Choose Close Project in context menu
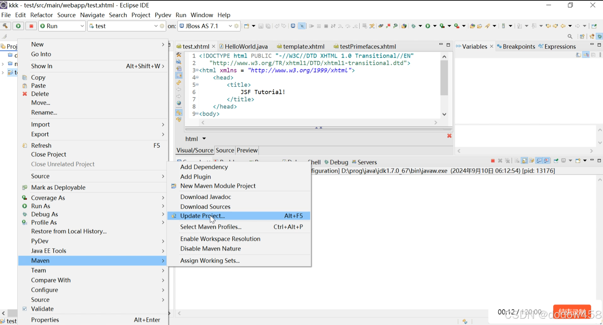 coord(49,154)
